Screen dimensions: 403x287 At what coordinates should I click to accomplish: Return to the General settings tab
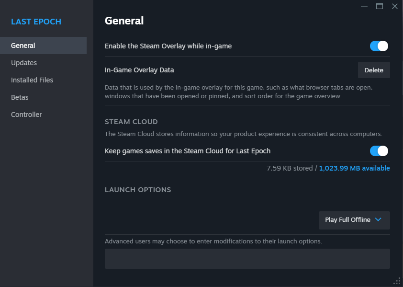click(23, 45)
